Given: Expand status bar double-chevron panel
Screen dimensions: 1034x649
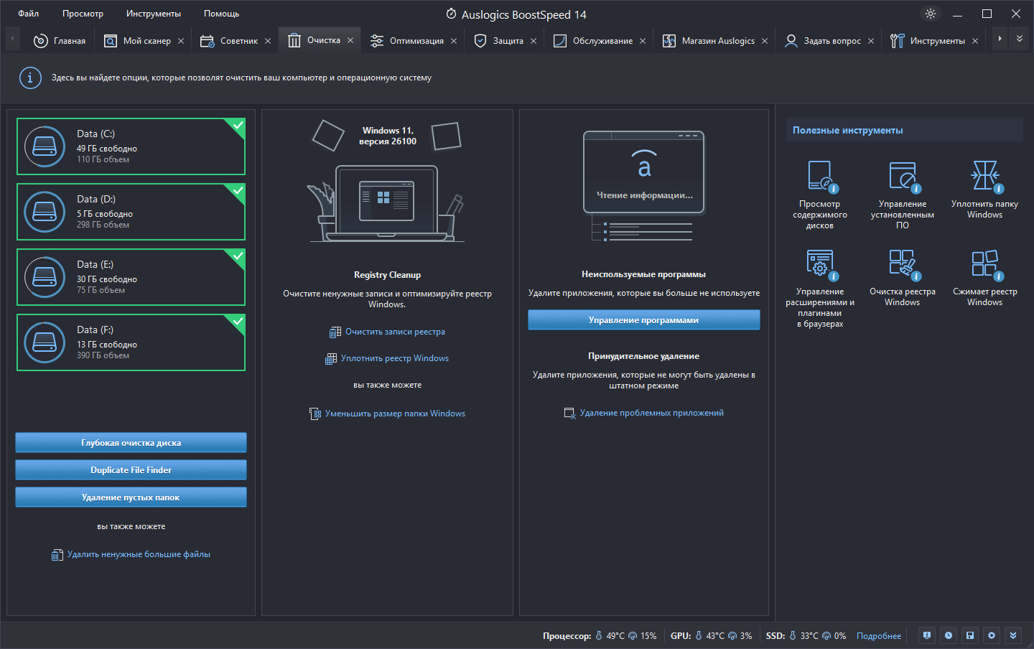Looking at the screenshot, I should [1013, 635].
